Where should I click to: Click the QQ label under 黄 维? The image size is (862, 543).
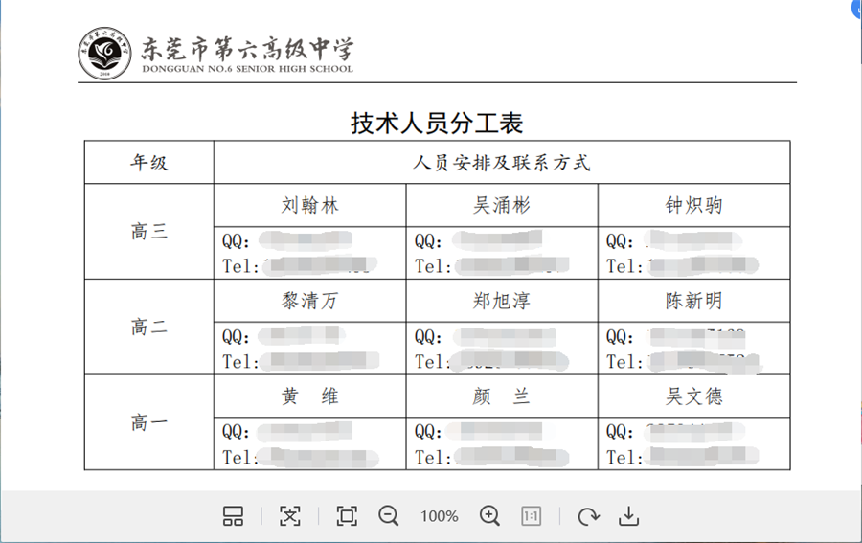(x=236, y=432)
